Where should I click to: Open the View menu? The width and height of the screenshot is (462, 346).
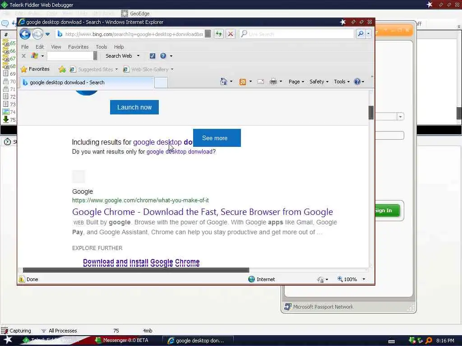56,47
